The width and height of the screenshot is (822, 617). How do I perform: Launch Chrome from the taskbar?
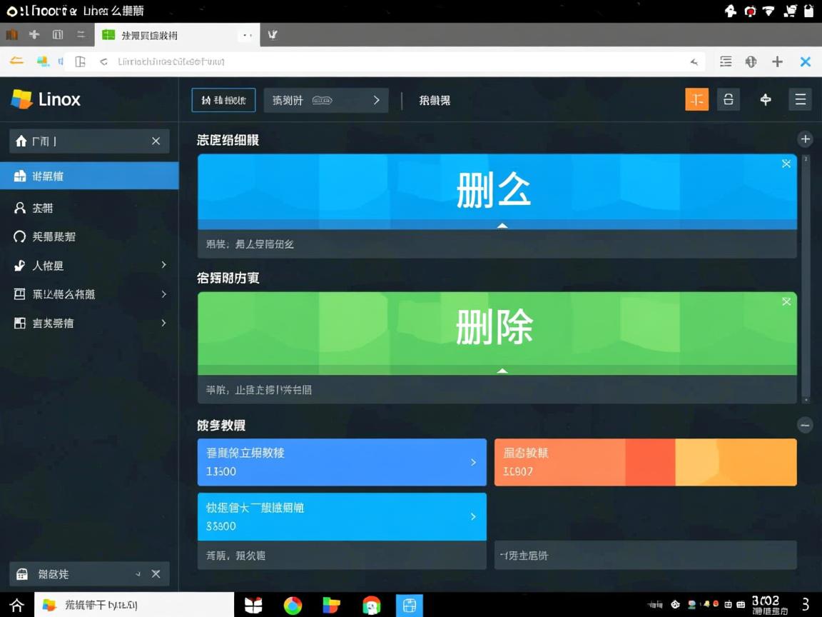[292, 606]
